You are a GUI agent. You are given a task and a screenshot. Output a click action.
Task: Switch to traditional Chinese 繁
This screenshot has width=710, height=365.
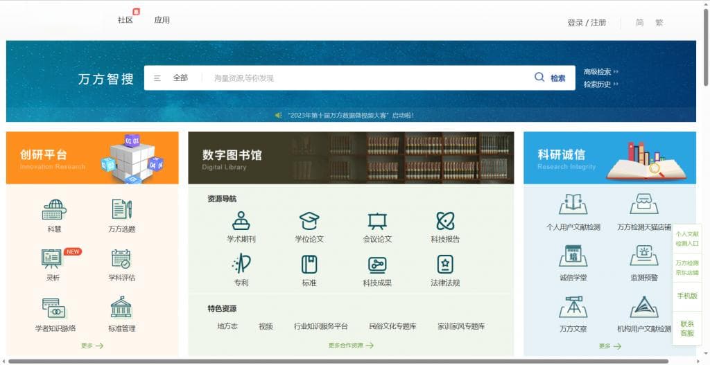click(x=659, y=22)
